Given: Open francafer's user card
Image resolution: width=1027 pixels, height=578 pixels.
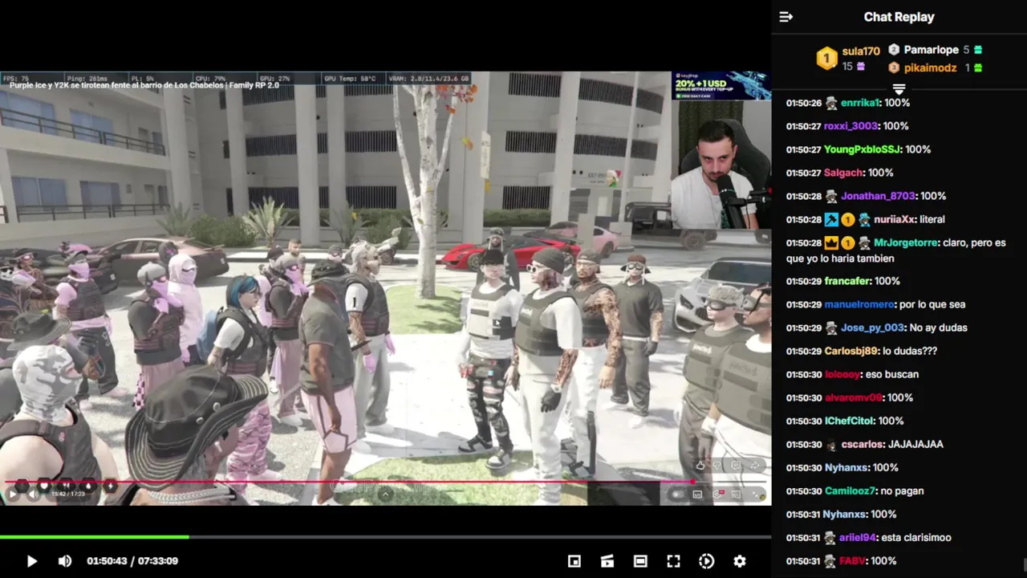Looking at the screenshot, I should tap(846, 281).
